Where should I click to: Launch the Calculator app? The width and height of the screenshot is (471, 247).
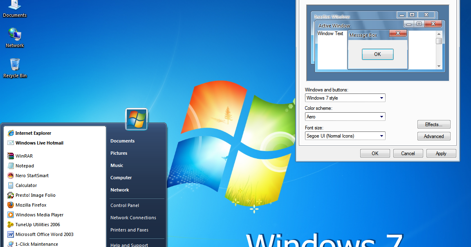[x=25, y=185]
